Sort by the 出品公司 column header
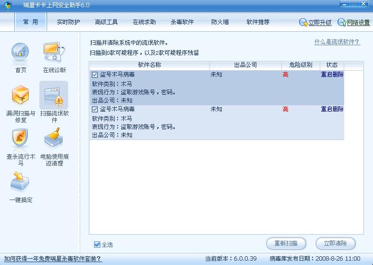This screenshot has width=373, height=265. coord(245,65)
